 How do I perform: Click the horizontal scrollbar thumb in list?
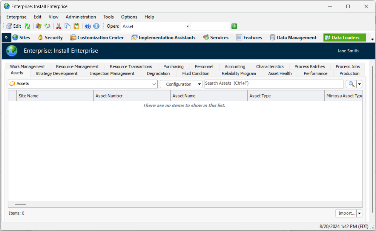(20, 204)
